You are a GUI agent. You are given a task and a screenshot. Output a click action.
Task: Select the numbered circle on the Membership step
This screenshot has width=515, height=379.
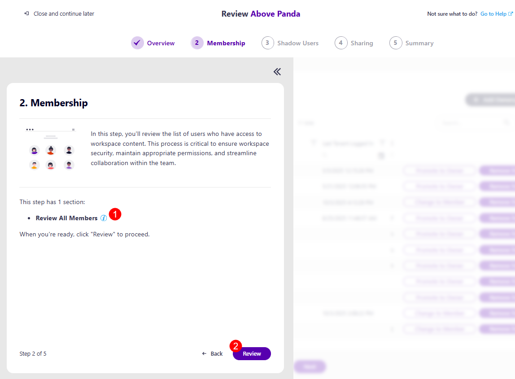point(197,43)
